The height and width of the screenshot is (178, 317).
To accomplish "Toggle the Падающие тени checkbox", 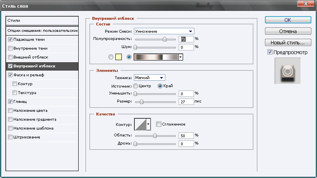I will pos(10,40).
